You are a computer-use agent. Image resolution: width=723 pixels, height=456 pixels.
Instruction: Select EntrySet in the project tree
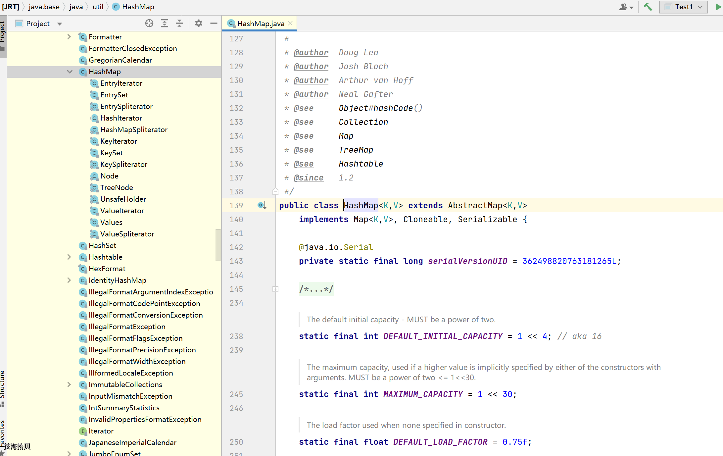pos(114,95)
